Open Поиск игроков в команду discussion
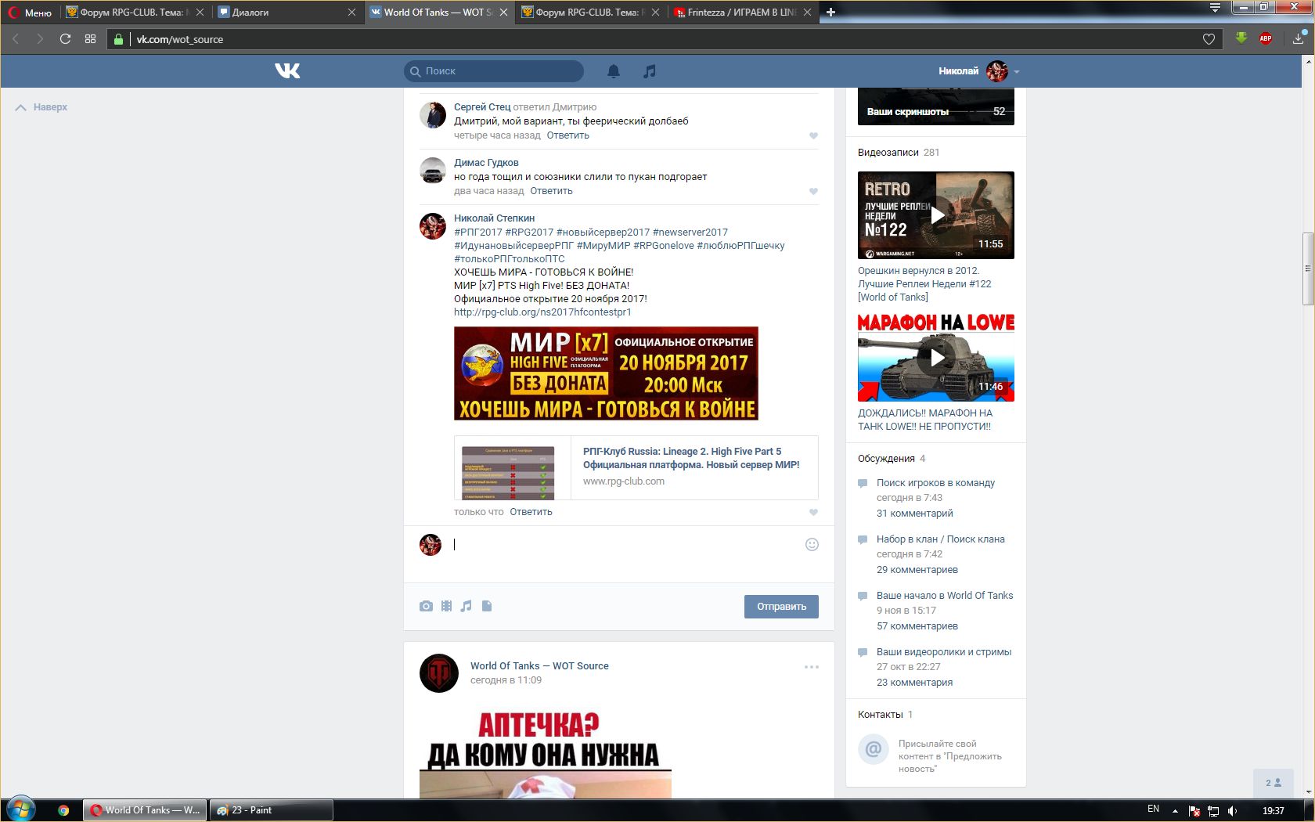The image size is (1315, 822). click(x=935, y=483)
